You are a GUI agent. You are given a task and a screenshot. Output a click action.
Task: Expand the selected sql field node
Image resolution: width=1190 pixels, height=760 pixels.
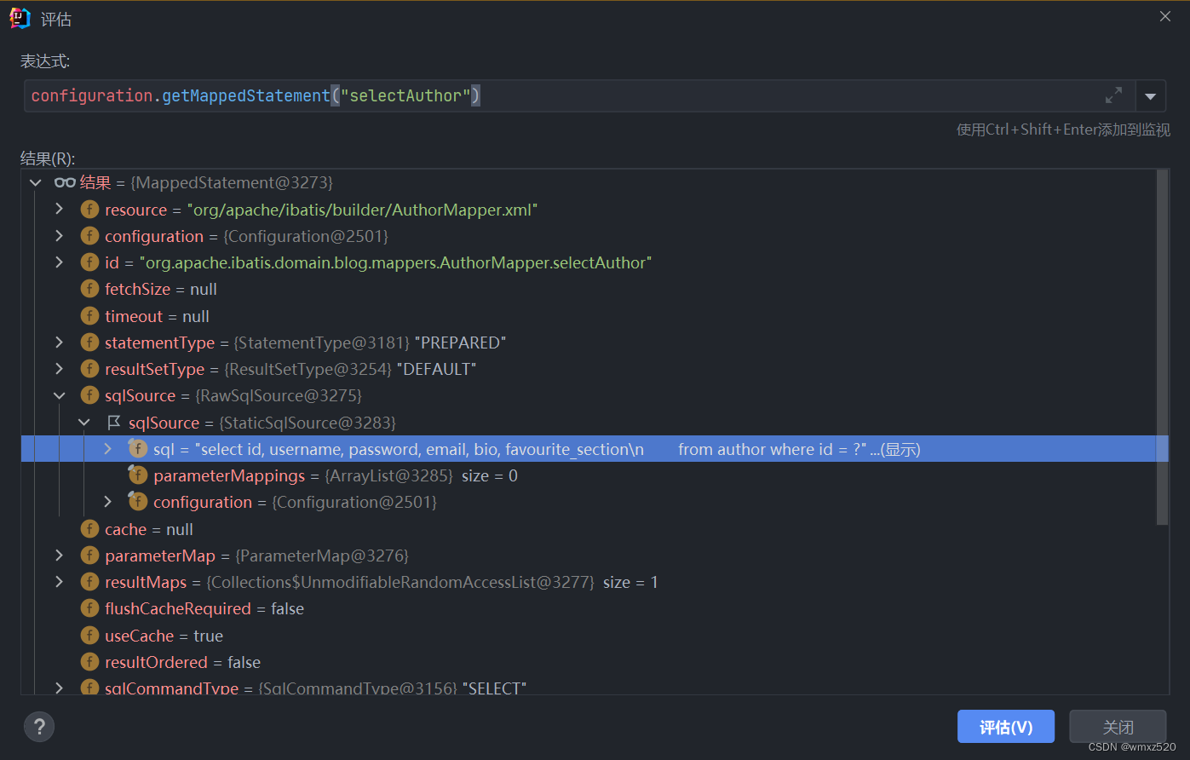pyautogui.click(x=107, y=449)
